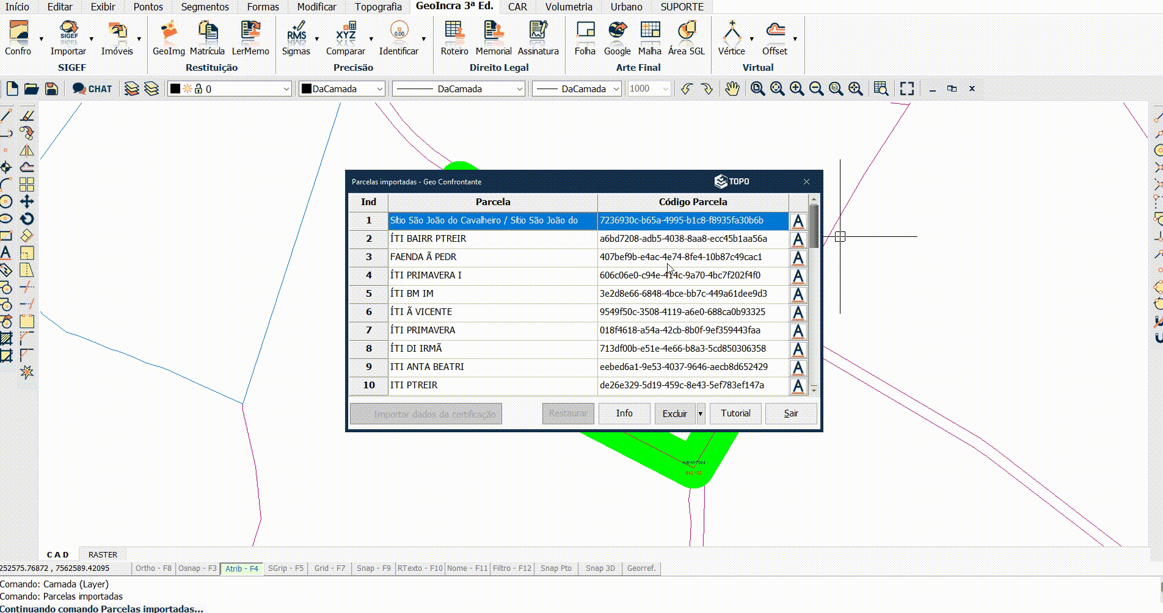Toggle SGrip - F5 mode

click(x=286, y=568)
